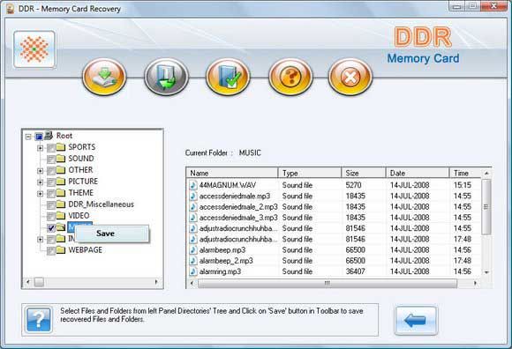The image size is (512, 349).
Task: Collapse the Root tree node
Action: pos(28,137)
